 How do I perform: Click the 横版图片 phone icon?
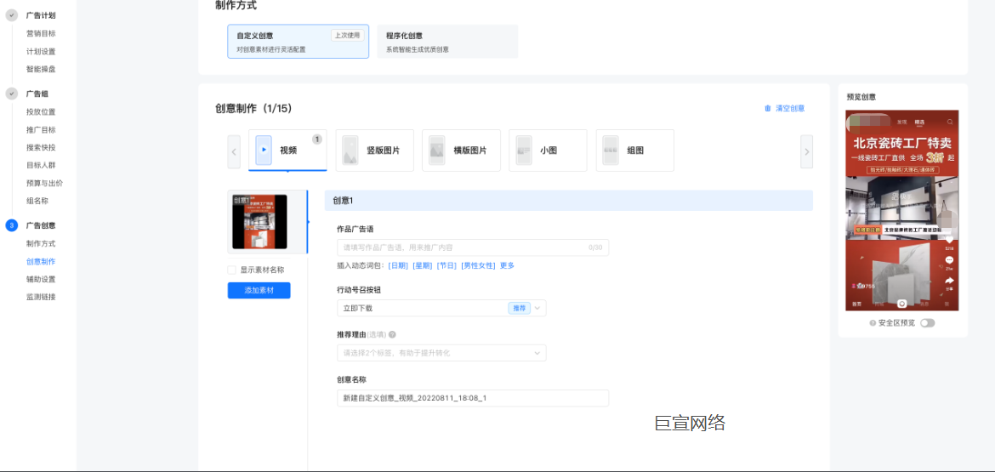(436, 151)
